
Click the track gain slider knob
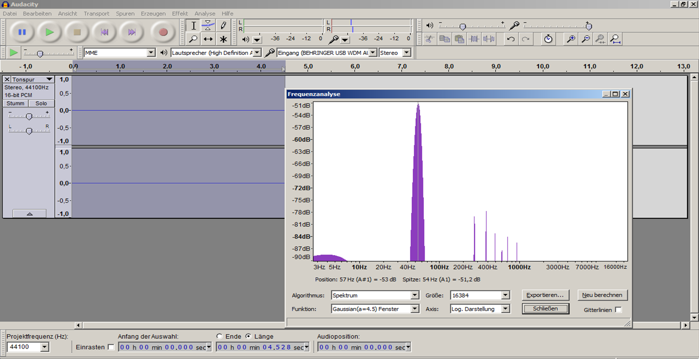pyautogui.click(x=29, y=117)
